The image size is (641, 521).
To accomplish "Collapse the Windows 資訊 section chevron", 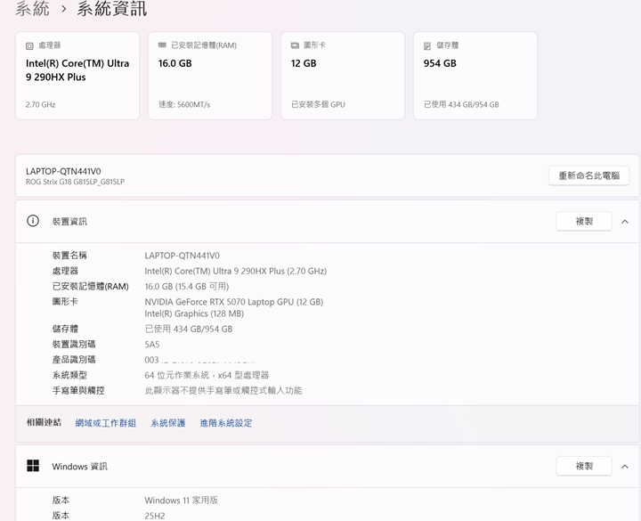I will [x=625, y=466].
